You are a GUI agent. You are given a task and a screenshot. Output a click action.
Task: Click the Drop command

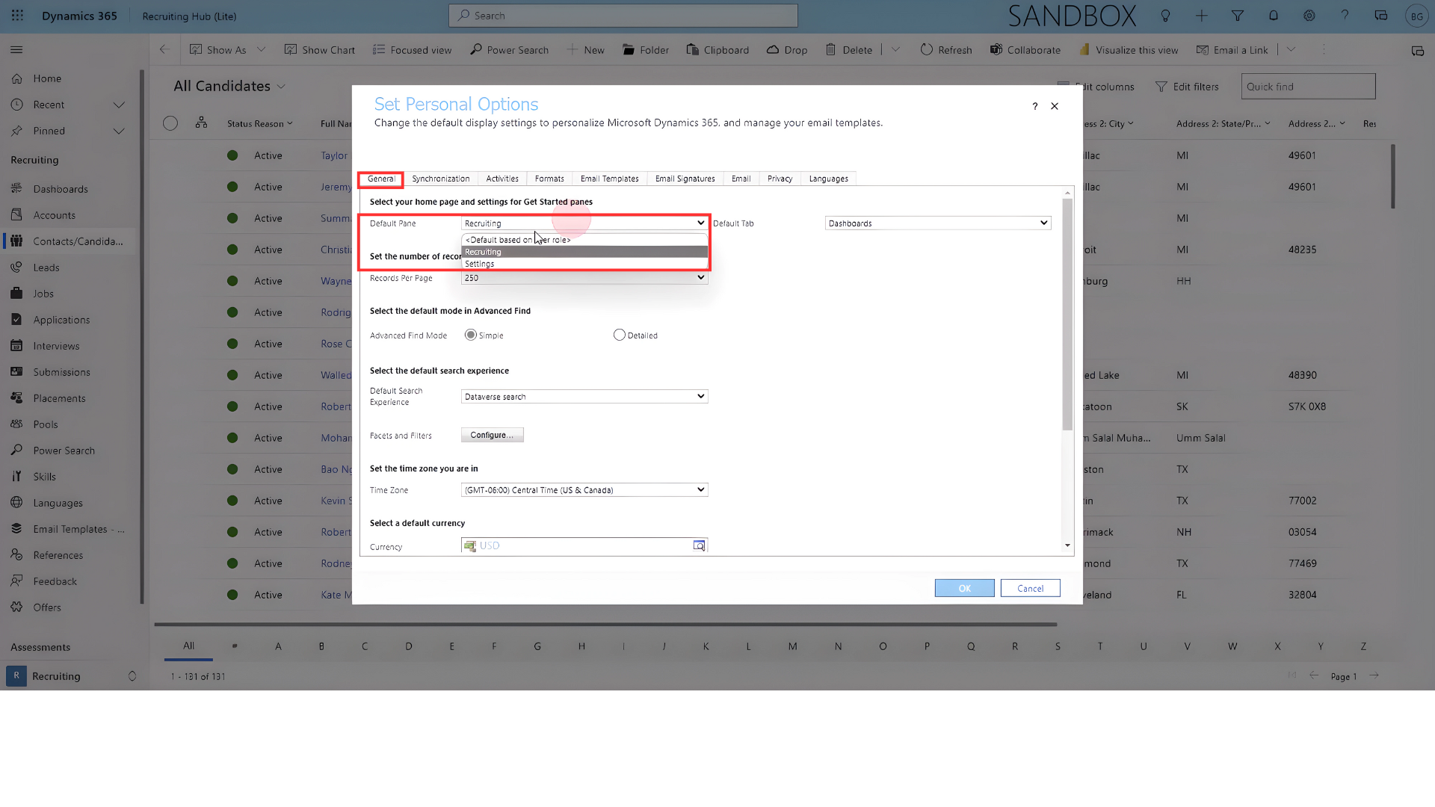coord(787,50)
